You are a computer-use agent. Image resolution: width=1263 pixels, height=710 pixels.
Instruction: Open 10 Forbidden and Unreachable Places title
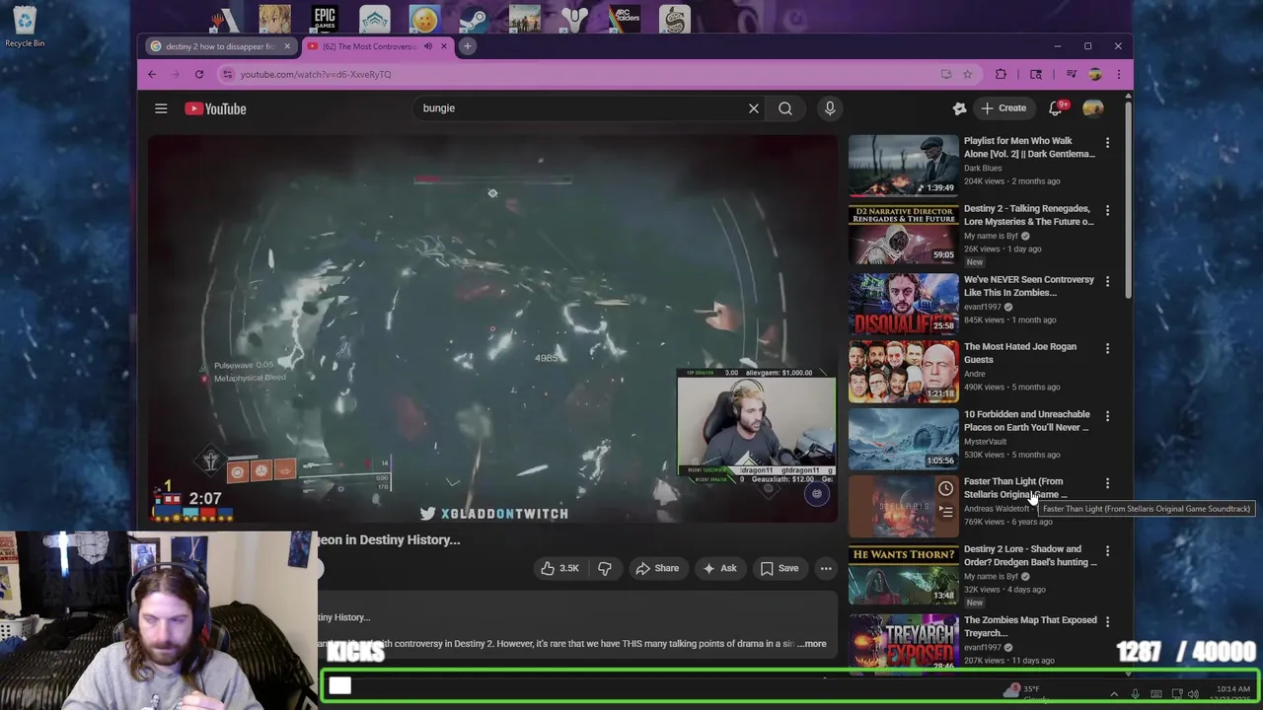[1027, 421]
